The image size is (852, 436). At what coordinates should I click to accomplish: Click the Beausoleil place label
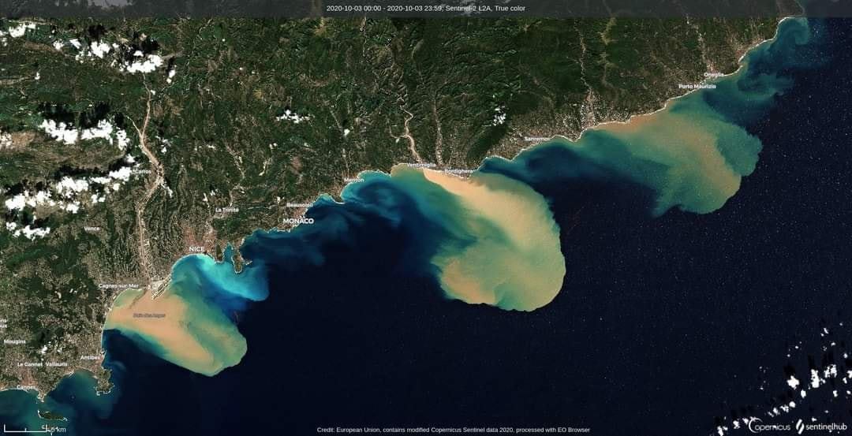[300, 204]
